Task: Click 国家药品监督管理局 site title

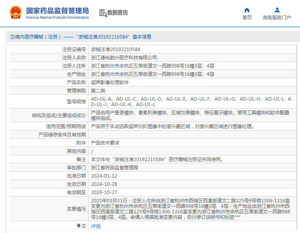Action: point(57,11)
